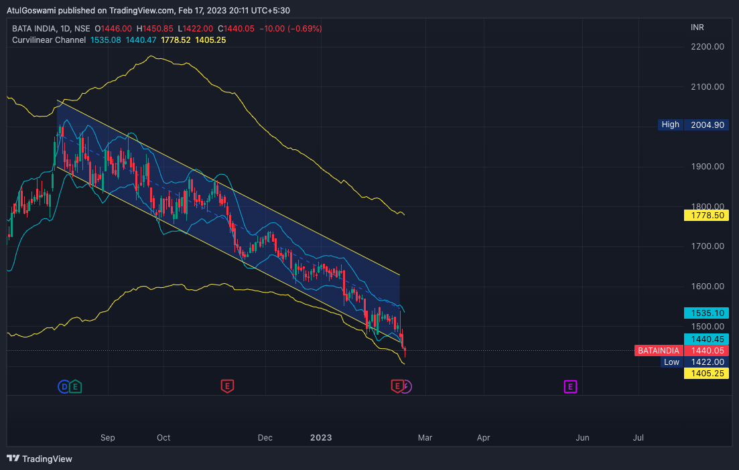Click the 1600.00 price axis label
The height and width of the screenshot is (470, 739).
coord(708,287)
